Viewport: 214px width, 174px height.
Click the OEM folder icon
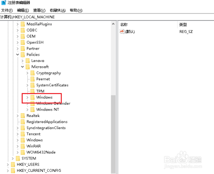coord(23,36)
